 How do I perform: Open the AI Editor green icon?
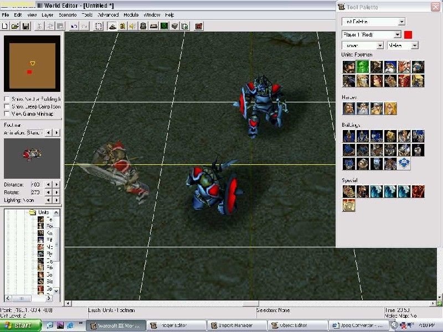164,26
